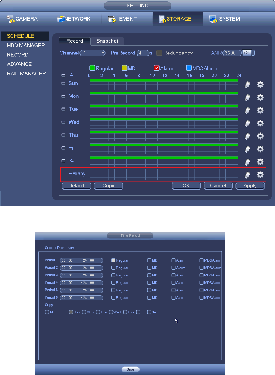The width and height of the screenshot is (275, 375).
Task: Open gear settings for Tuesday schedule
Action: click(260, 110)
